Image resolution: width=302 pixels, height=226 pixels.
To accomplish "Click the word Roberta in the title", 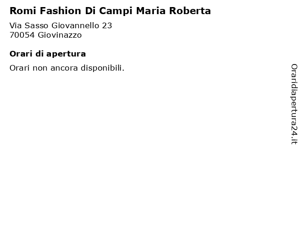I will pos(190,11).
